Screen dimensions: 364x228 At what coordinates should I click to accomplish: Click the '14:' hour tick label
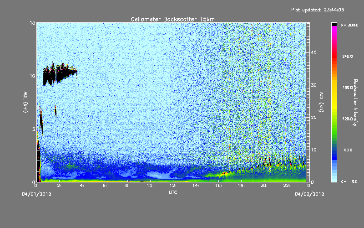pos(196,186)
